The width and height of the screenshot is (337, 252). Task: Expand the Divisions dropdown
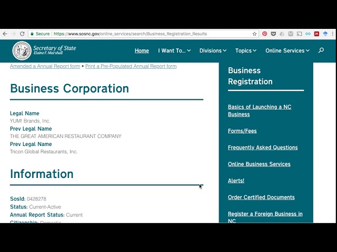[x=213, y=51]
